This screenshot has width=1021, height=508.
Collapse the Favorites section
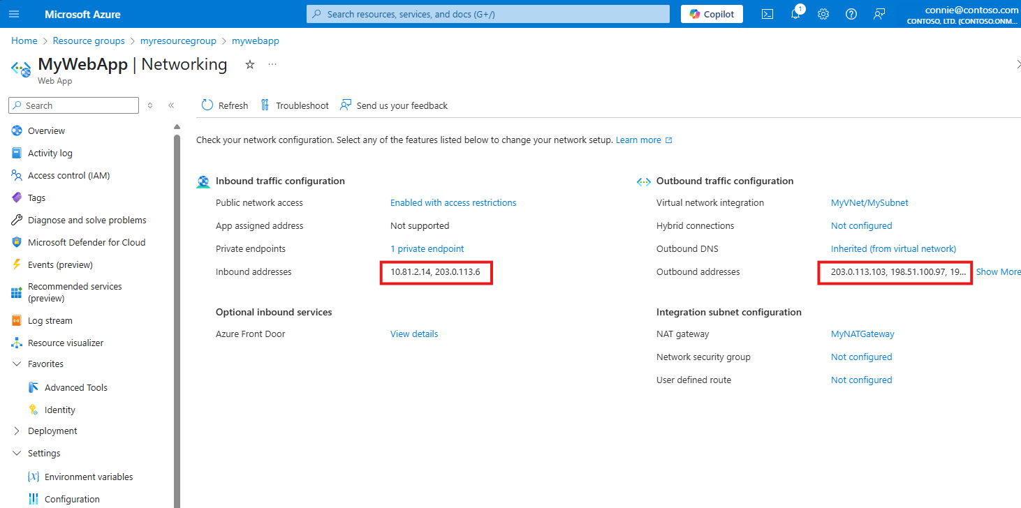17,364
